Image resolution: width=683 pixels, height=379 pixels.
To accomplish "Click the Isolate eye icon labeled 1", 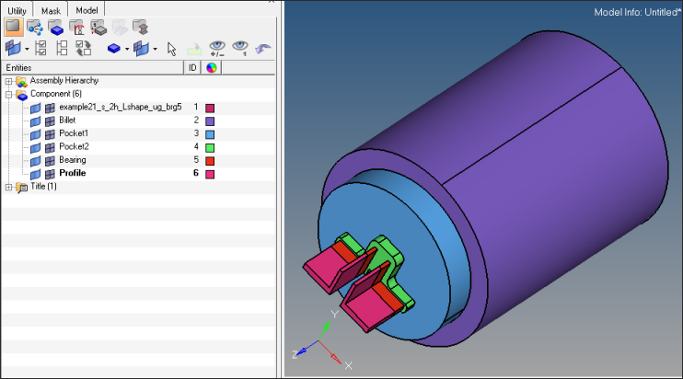I will point(242,48).
